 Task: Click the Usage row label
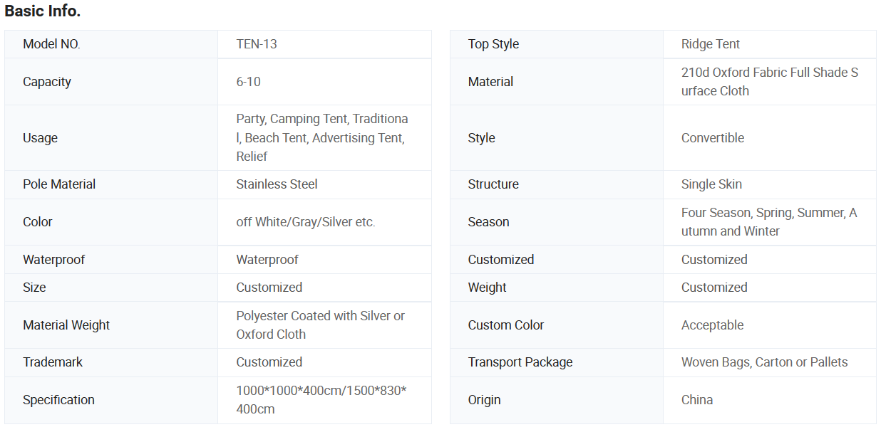point(40,138)
